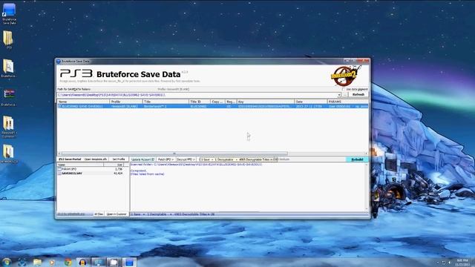The width and height of the screenshot is (475, 267).
Task: Click the '...' browse folder button
Action: (x=344, y=95)
